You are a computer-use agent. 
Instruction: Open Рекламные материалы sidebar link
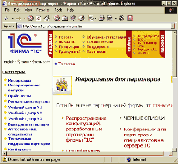point(29,102)
